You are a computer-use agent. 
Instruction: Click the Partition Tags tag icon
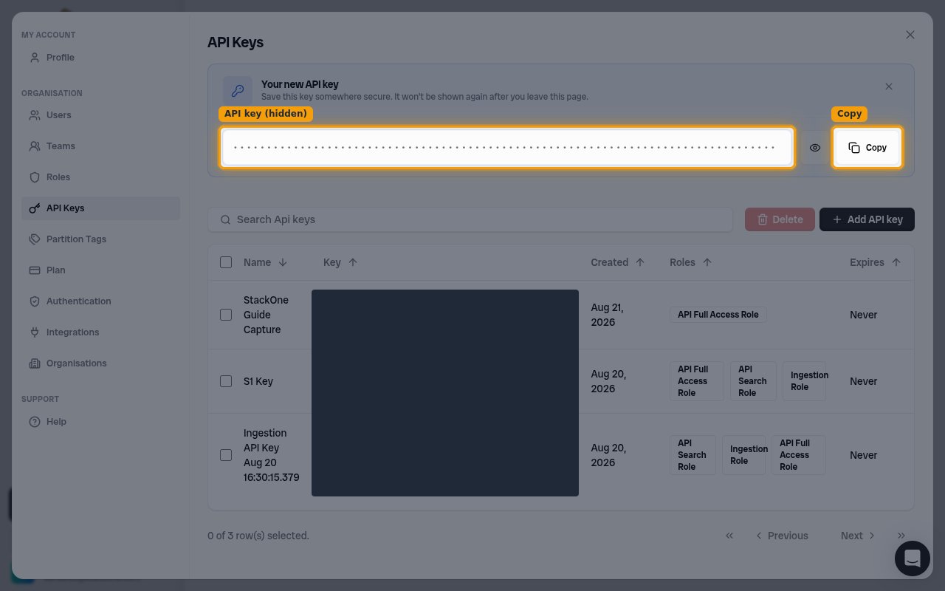coord(35,239)
